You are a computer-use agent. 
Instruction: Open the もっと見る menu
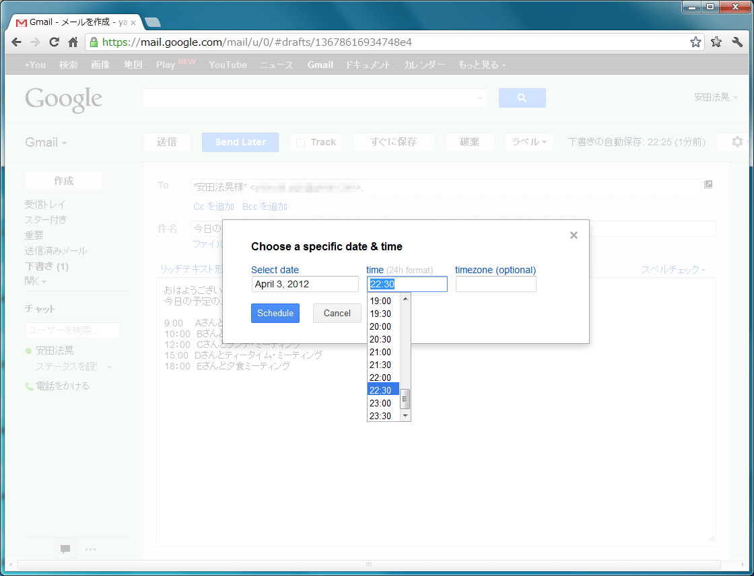pos(481,65)
